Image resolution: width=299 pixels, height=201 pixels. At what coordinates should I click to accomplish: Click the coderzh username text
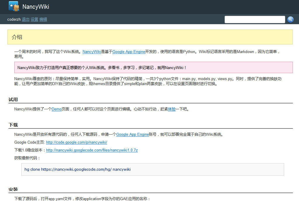[x=14, y=20]
